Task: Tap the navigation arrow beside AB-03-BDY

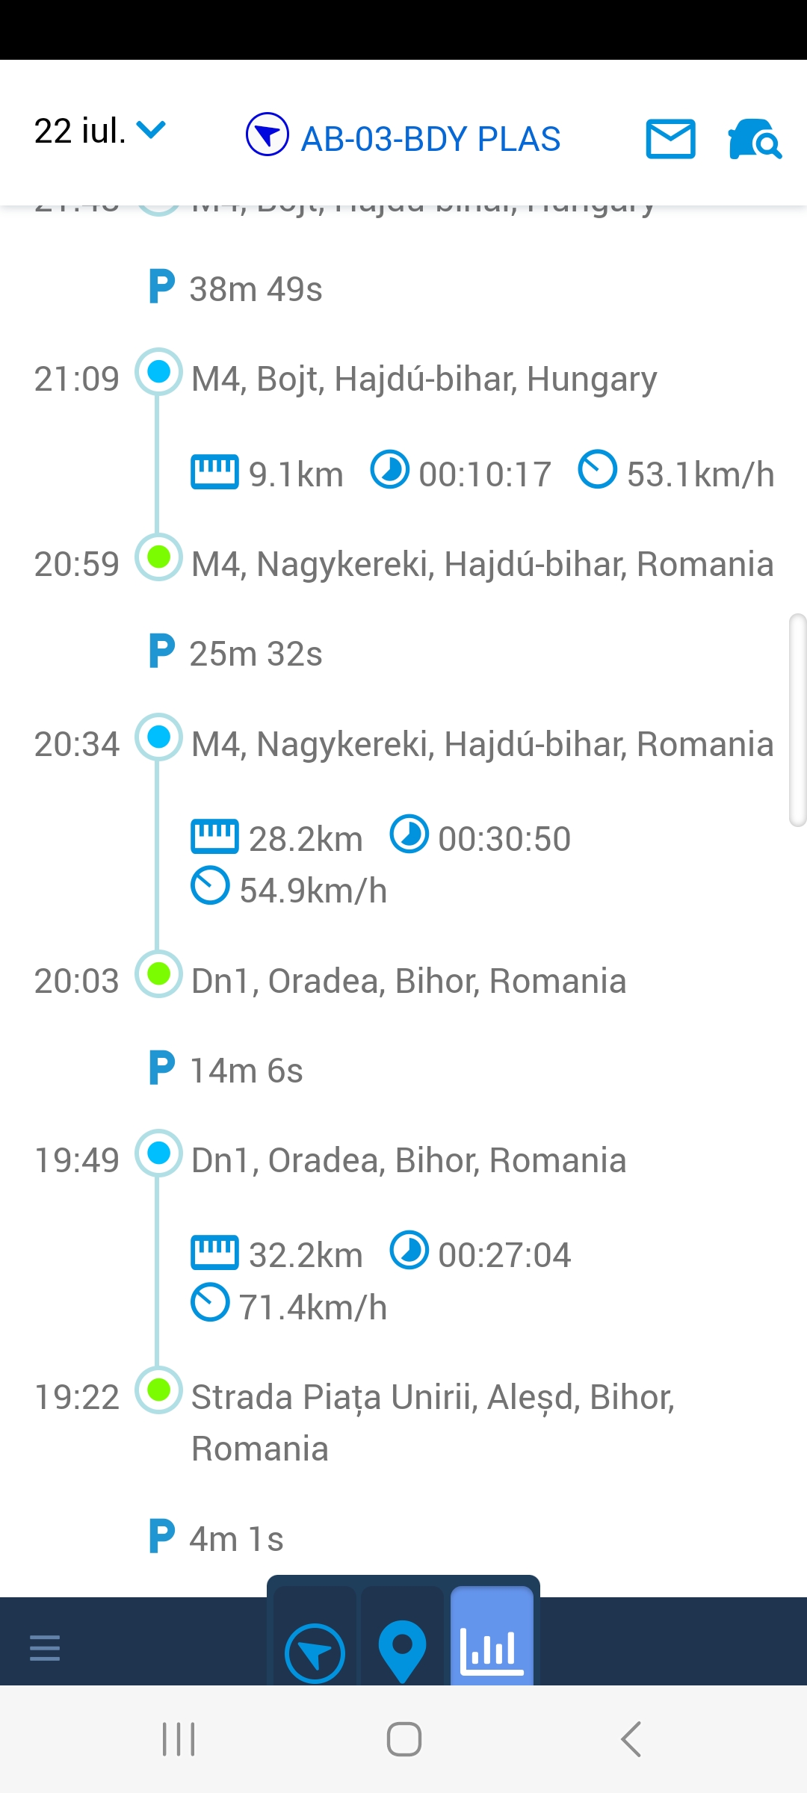Action: coord(267,134)
